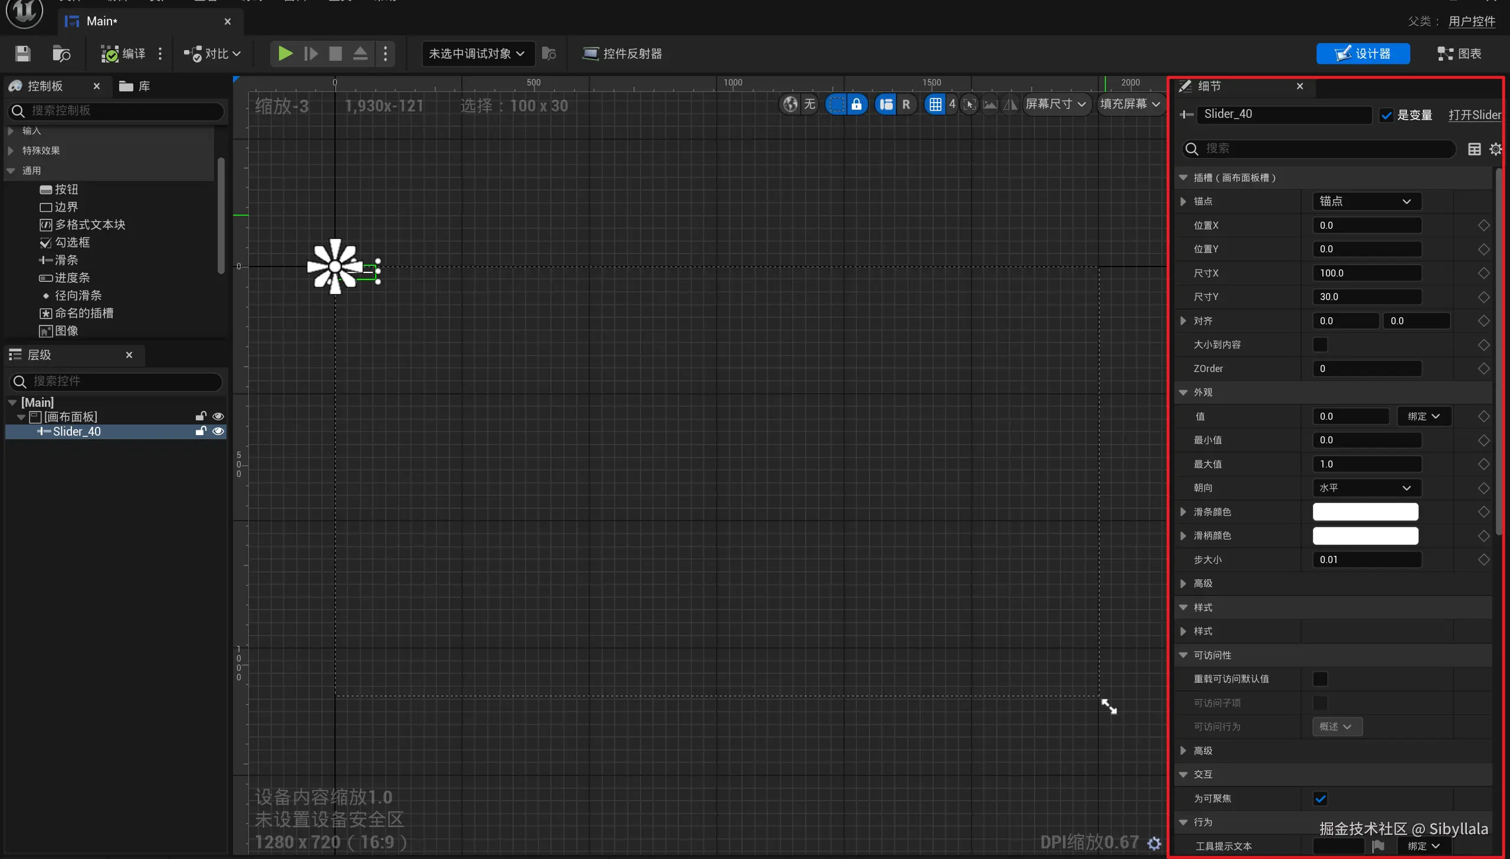Click the globe localization preview icon
Image resolution: width=1510 pixels, height=859 pixels.
tap(790, 104)
